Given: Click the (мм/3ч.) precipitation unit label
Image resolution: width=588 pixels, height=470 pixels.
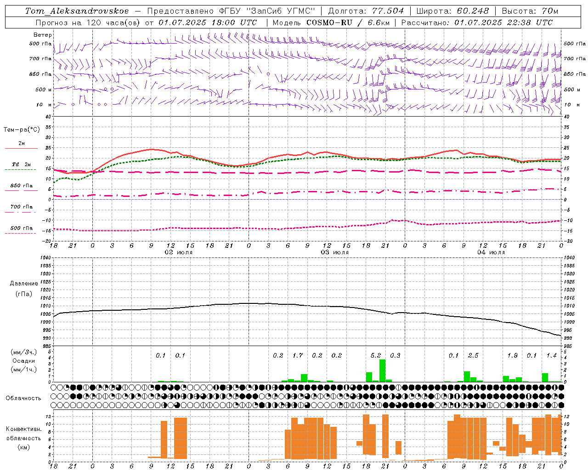Looking at the screenshot, I should pyautogui.click(x=24, y=352).
